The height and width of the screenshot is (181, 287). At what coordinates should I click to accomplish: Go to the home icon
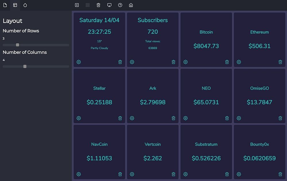pos(131,5)
